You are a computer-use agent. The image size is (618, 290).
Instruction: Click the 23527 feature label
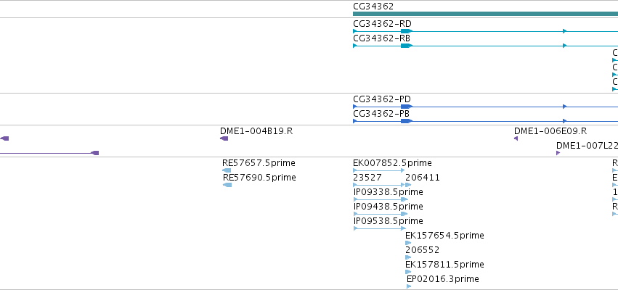(x=367, y=178)
